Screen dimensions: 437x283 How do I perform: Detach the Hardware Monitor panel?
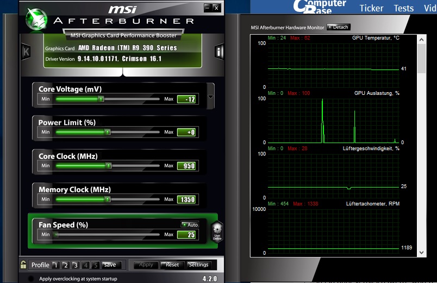[338, 27]
